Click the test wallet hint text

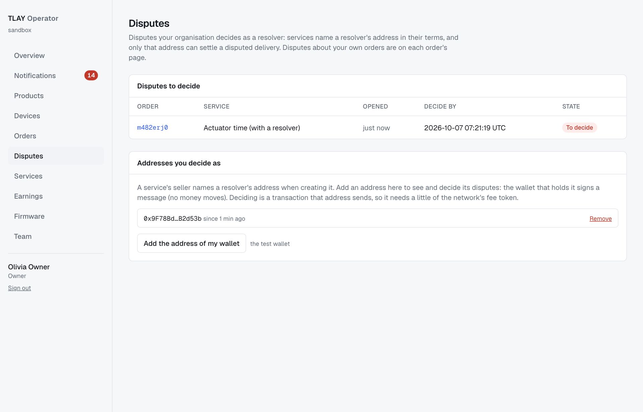(x=270, y=244)
